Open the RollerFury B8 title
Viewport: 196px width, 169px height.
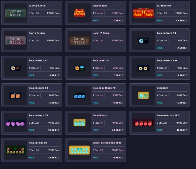pyautogui.click(x=38, y=143)
